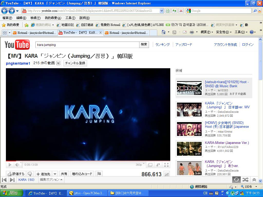This screenshot has height=197, width=263.
Task: Add to favorites bar star icon
Action: pyautogui.click(x=26, y=25)
